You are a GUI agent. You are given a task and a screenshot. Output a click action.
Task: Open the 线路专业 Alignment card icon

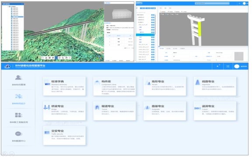click(197, 82)
